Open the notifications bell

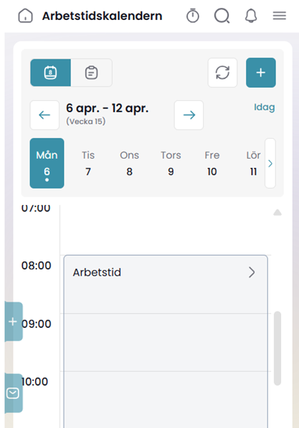[250, 16]
